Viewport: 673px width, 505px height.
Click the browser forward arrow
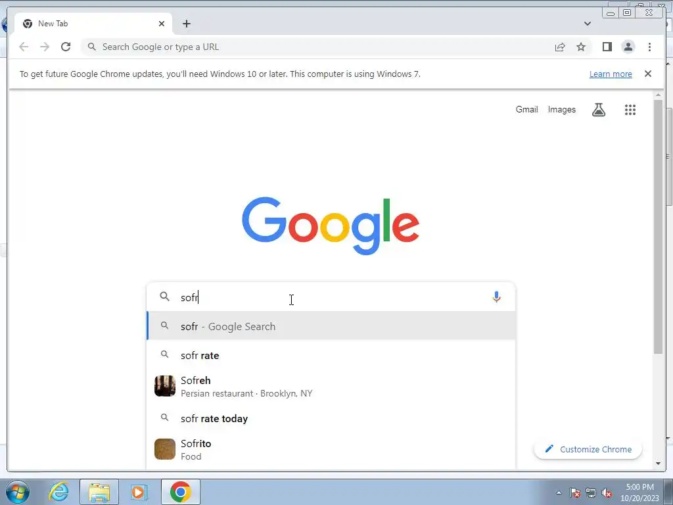pos(45,47)
